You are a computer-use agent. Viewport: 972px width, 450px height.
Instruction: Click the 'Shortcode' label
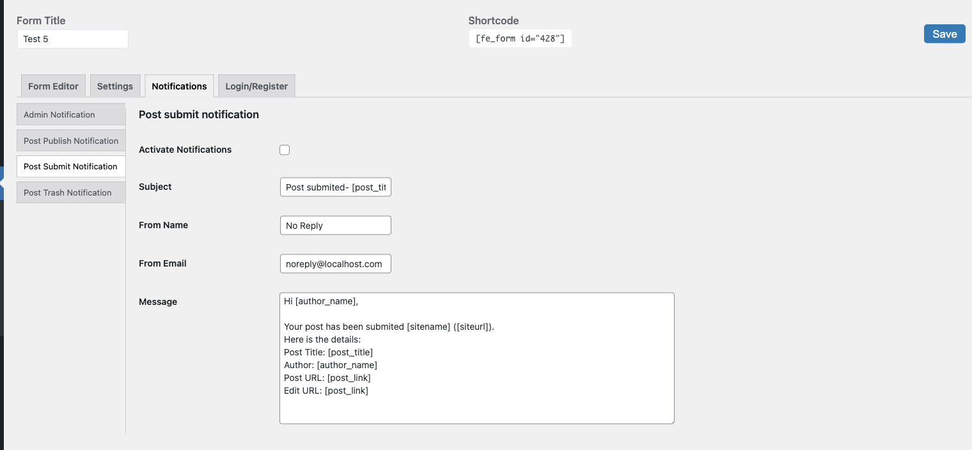494,20
